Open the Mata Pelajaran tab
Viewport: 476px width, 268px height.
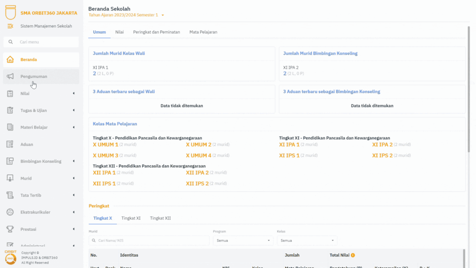[203, 32]
